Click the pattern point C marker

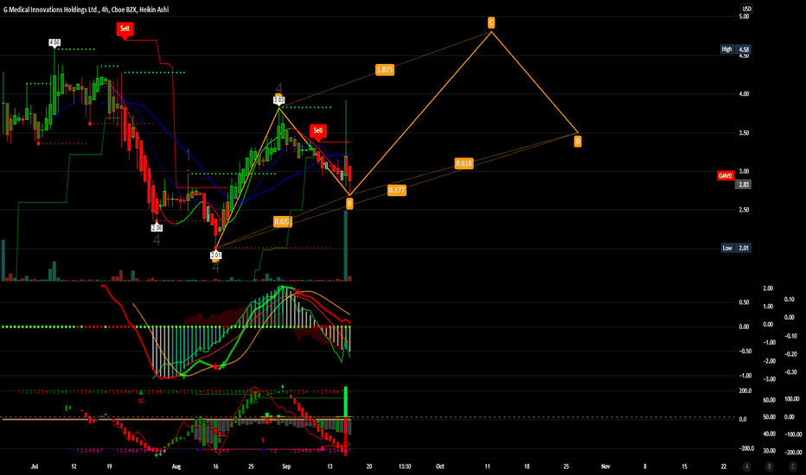(491, 22)
